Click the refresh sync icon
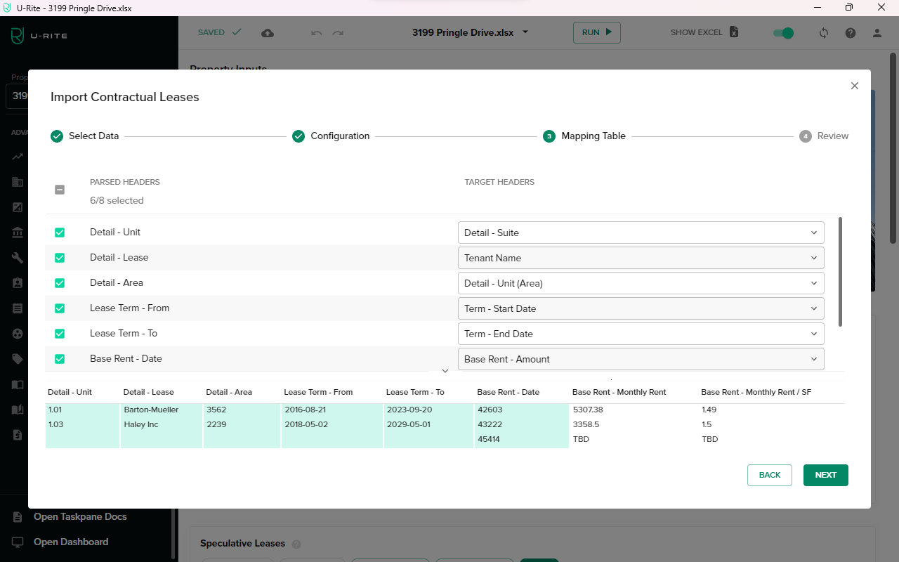 (x=824, y=33)
